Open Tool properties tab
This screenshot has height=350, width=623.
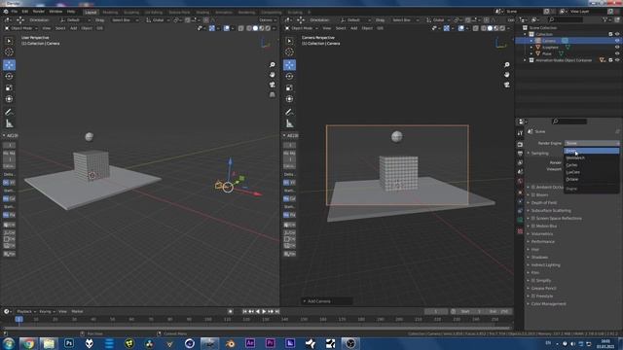[520, 133]
